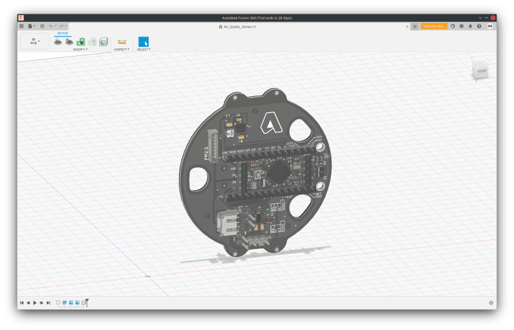Click the Save icon in quick toolbar
The image size is (514, 330).
tap(42, 26)
